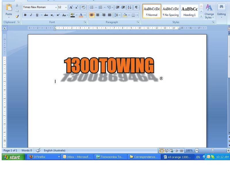
Task: Toggle italic formatting
Action: pos(31,15)
